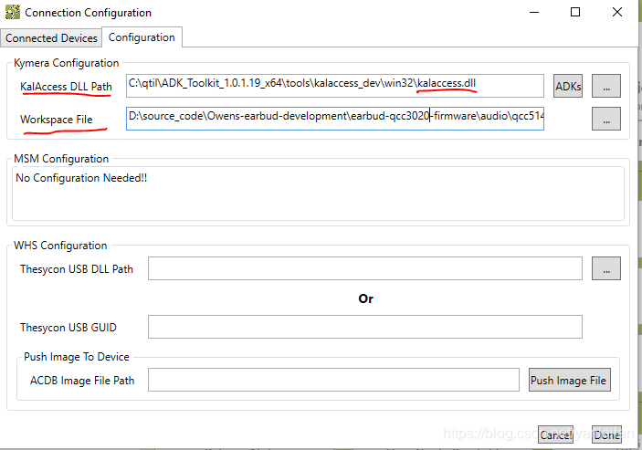Viewport: 642px width, 450px height.
Task: Click the Thesycon USB GUID label
Action: 68,328
